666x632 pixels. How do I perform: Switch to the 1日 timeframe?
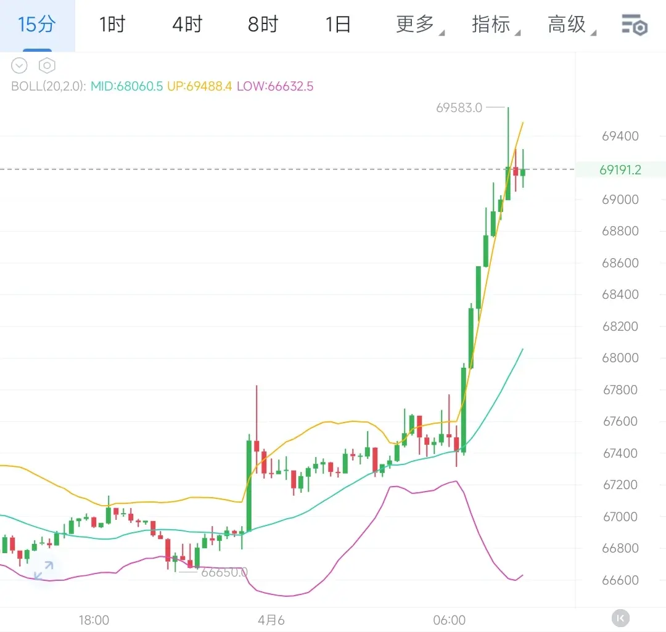coord(338,25)
